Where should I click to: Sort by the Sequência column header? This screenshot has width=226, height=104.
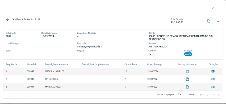(x=11, y=64)
